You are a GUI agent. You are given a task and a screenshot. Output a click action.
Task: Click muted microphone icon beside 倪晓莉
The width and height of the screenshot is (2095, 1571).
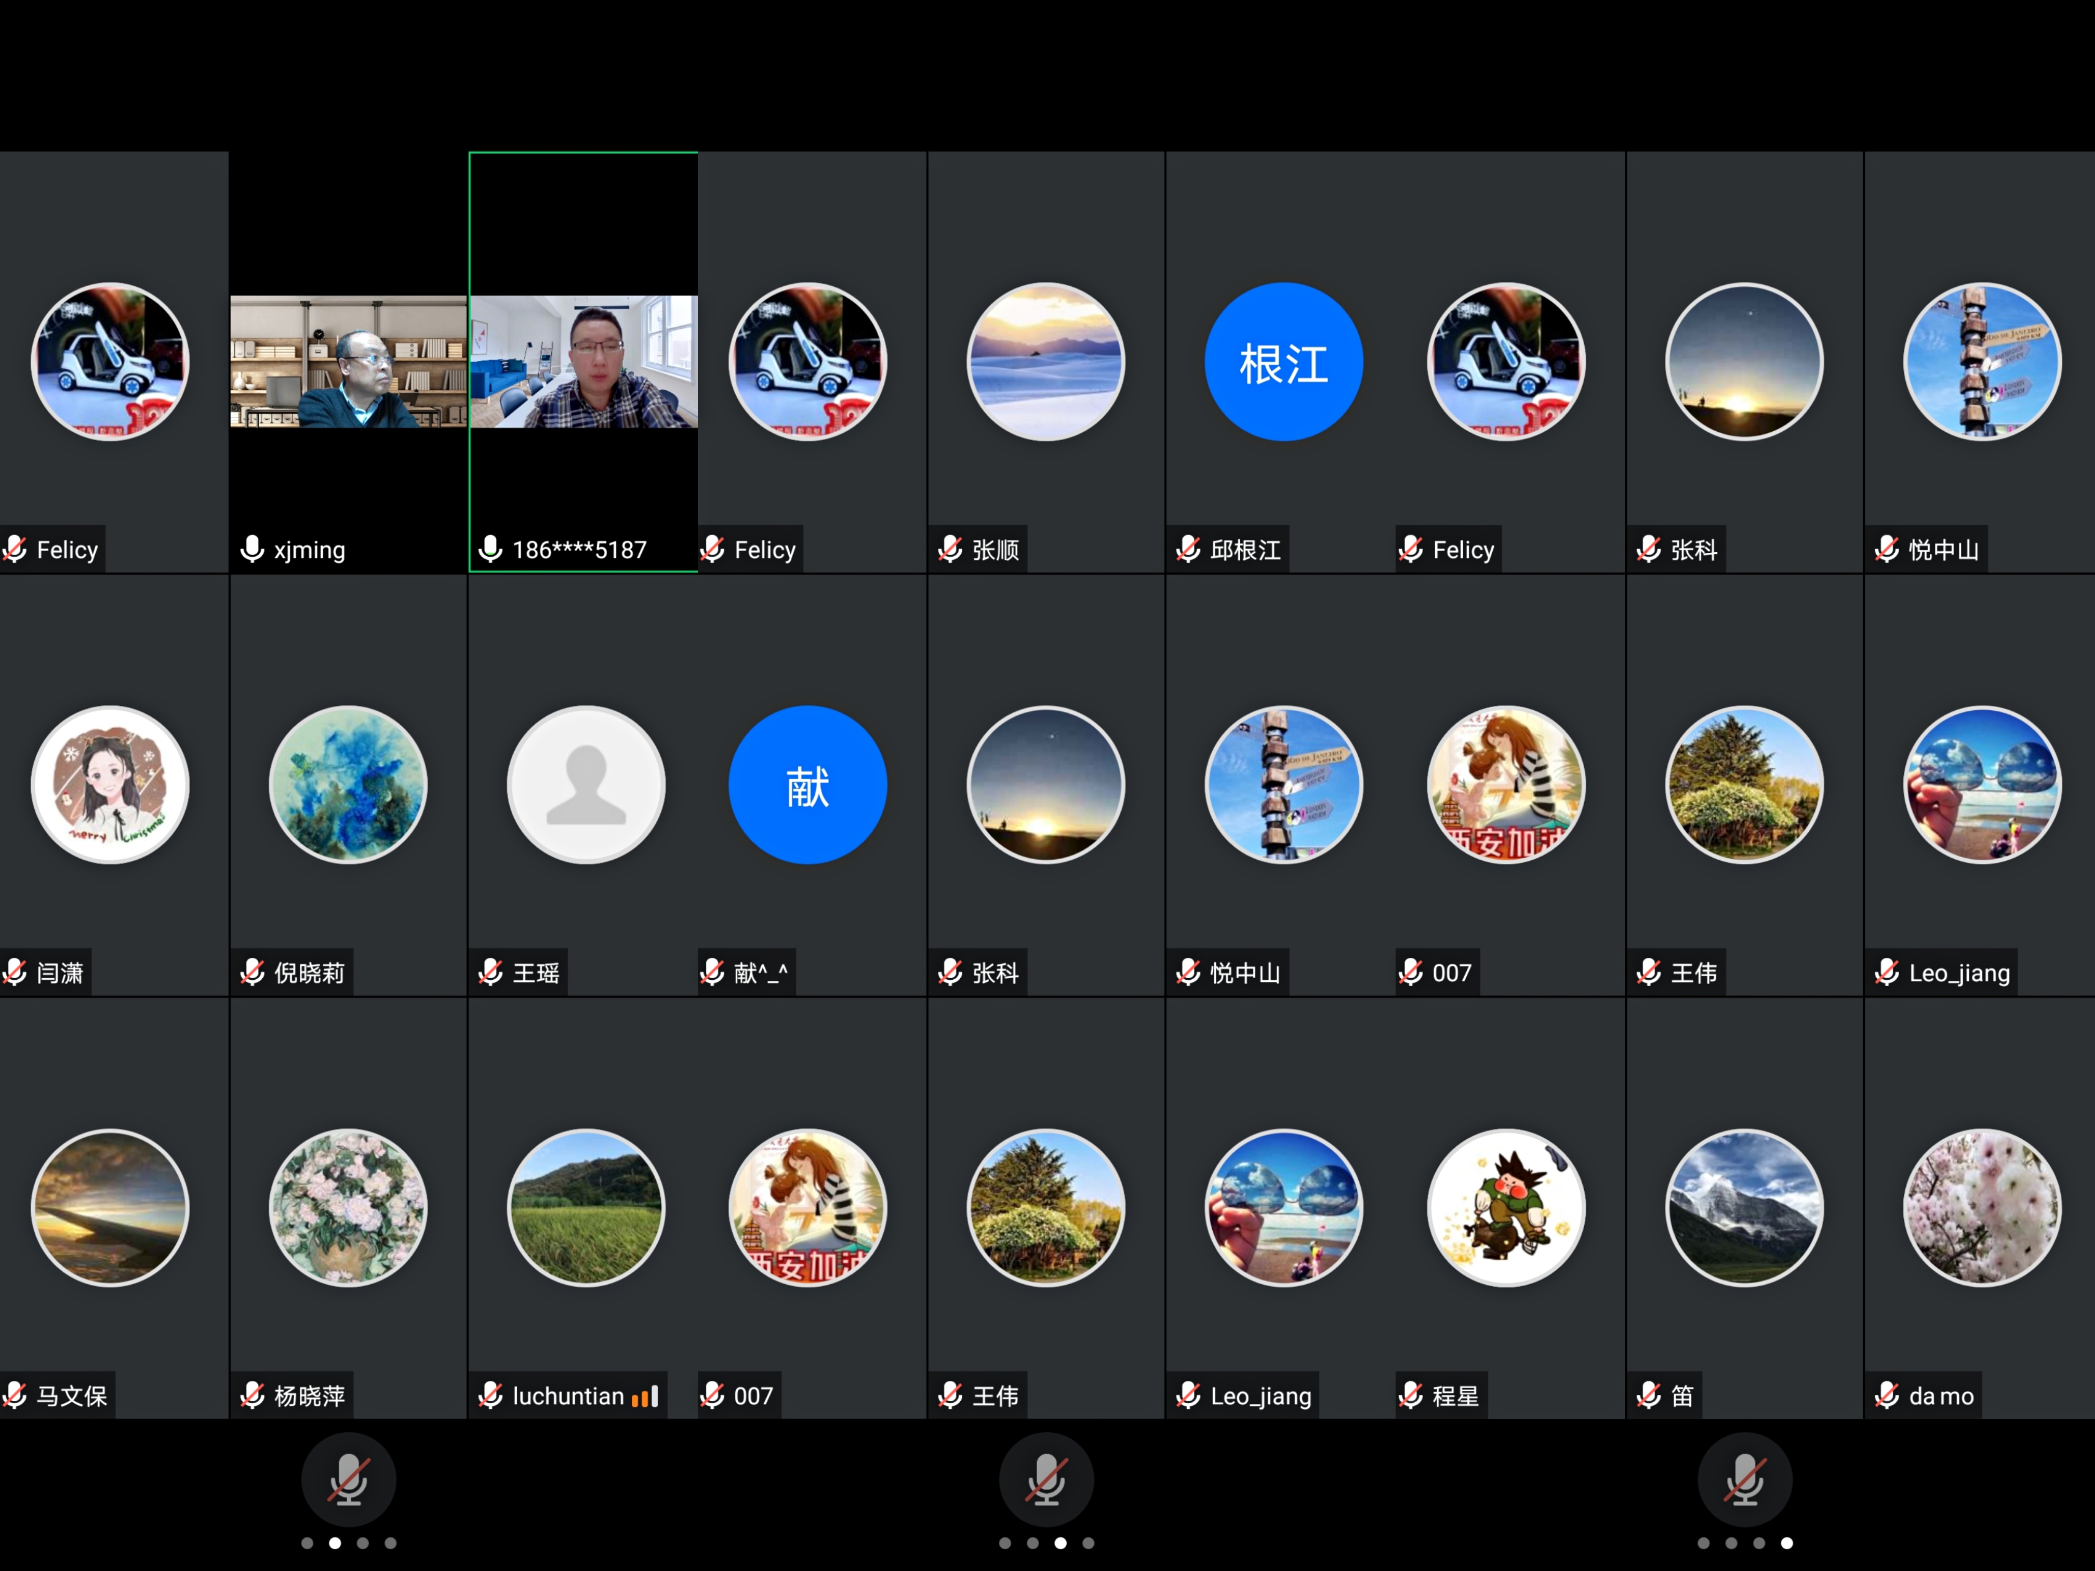[252, 973]
